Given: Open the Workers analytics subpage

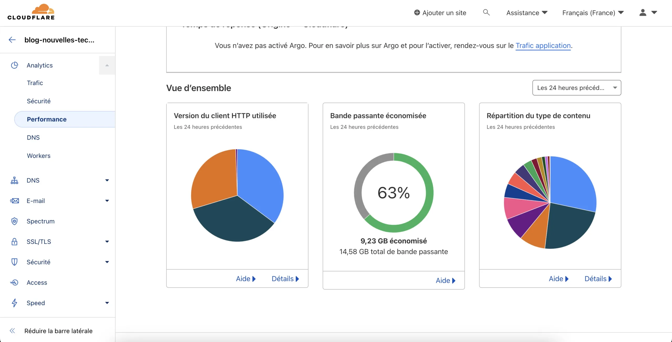Looking at the screenshot, I should pos(39,156).
